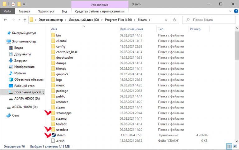The width and height of the screenshot is (239, 150).
Task: Select the graphics folder icon
Action: click(x=53, y=74)
